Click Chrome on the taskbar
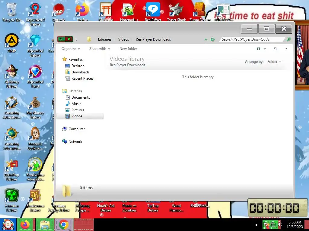 click(63, 225)
